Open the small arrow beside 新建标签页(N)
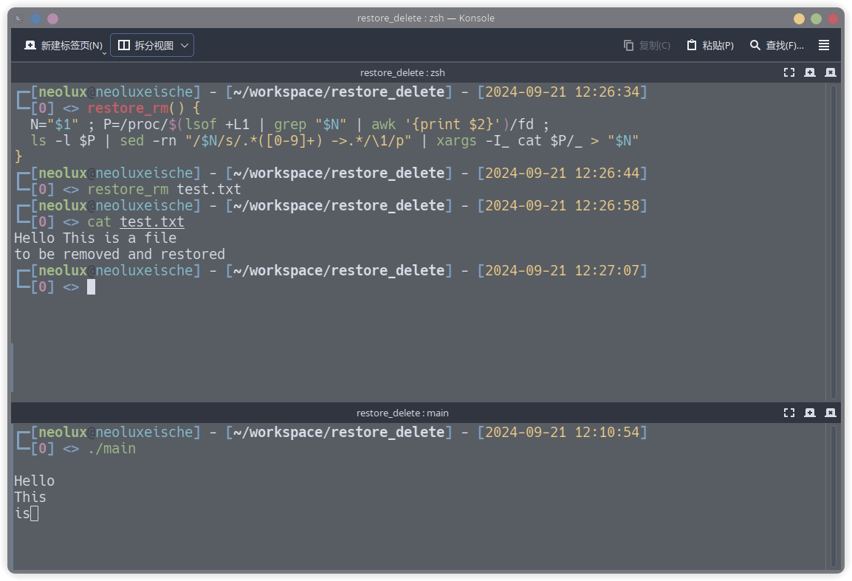852x581 pixels. [104, 53]
